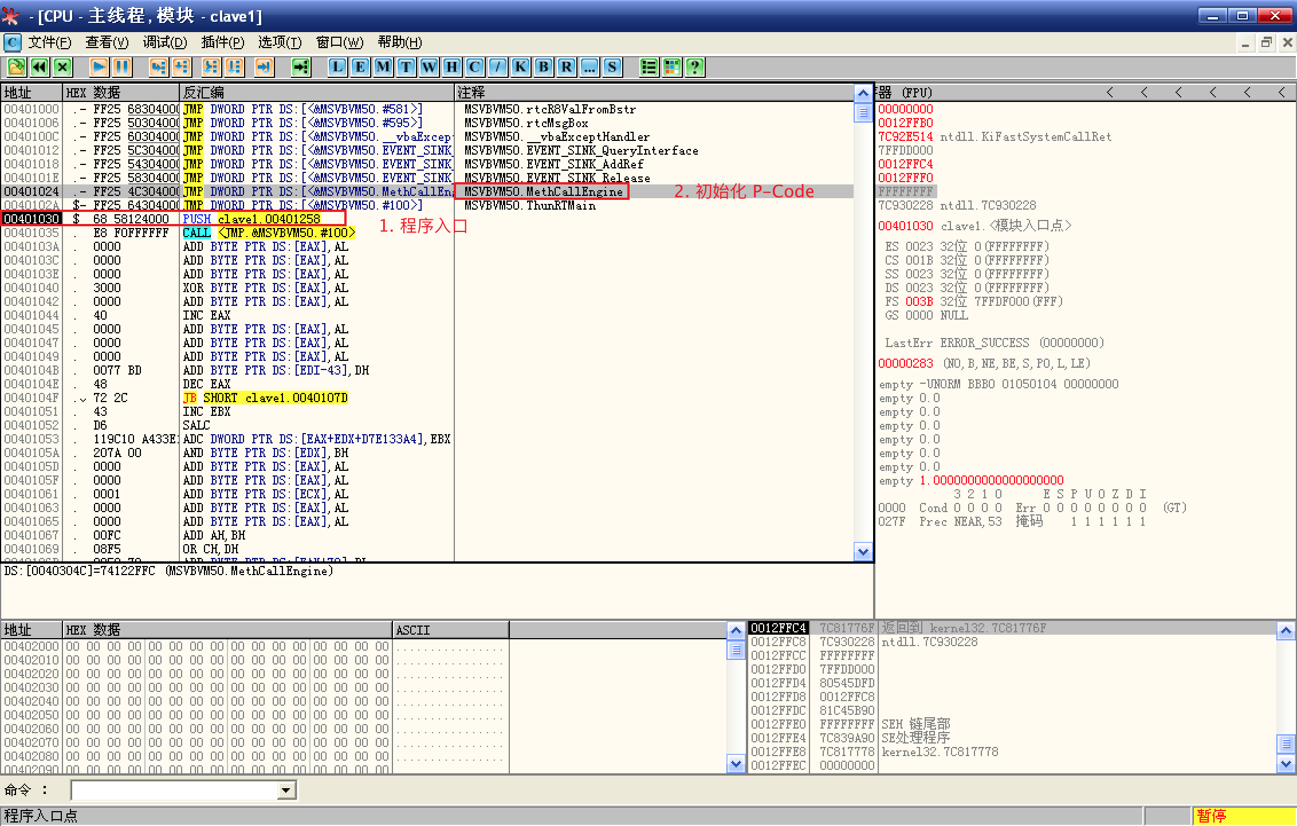This screenshot has width=1297, height=826.
Task: Open the Help question mark icon
Action: click(x=695, y=68)
